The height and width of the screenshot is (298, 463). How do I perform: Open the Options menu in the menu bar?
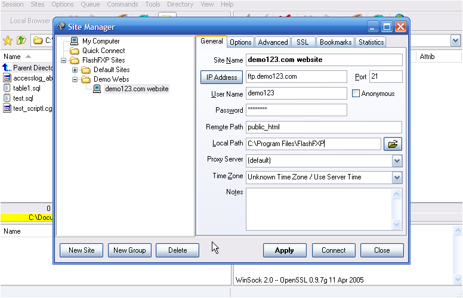pyautogui.click(x=62, y=4)
